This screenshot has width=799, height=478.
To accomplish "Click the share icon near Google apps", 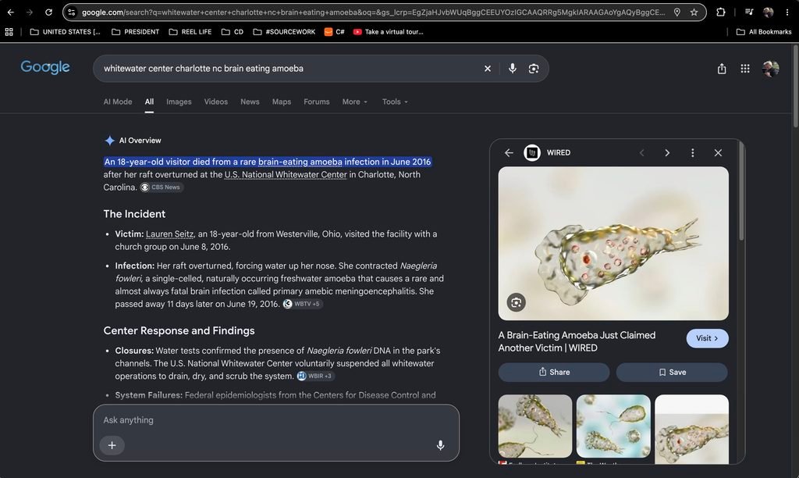I will tap(722, 69).
